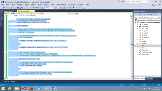Open the Error List panel tab
This screenshot has width=162, height=91.
click(6, 81)
